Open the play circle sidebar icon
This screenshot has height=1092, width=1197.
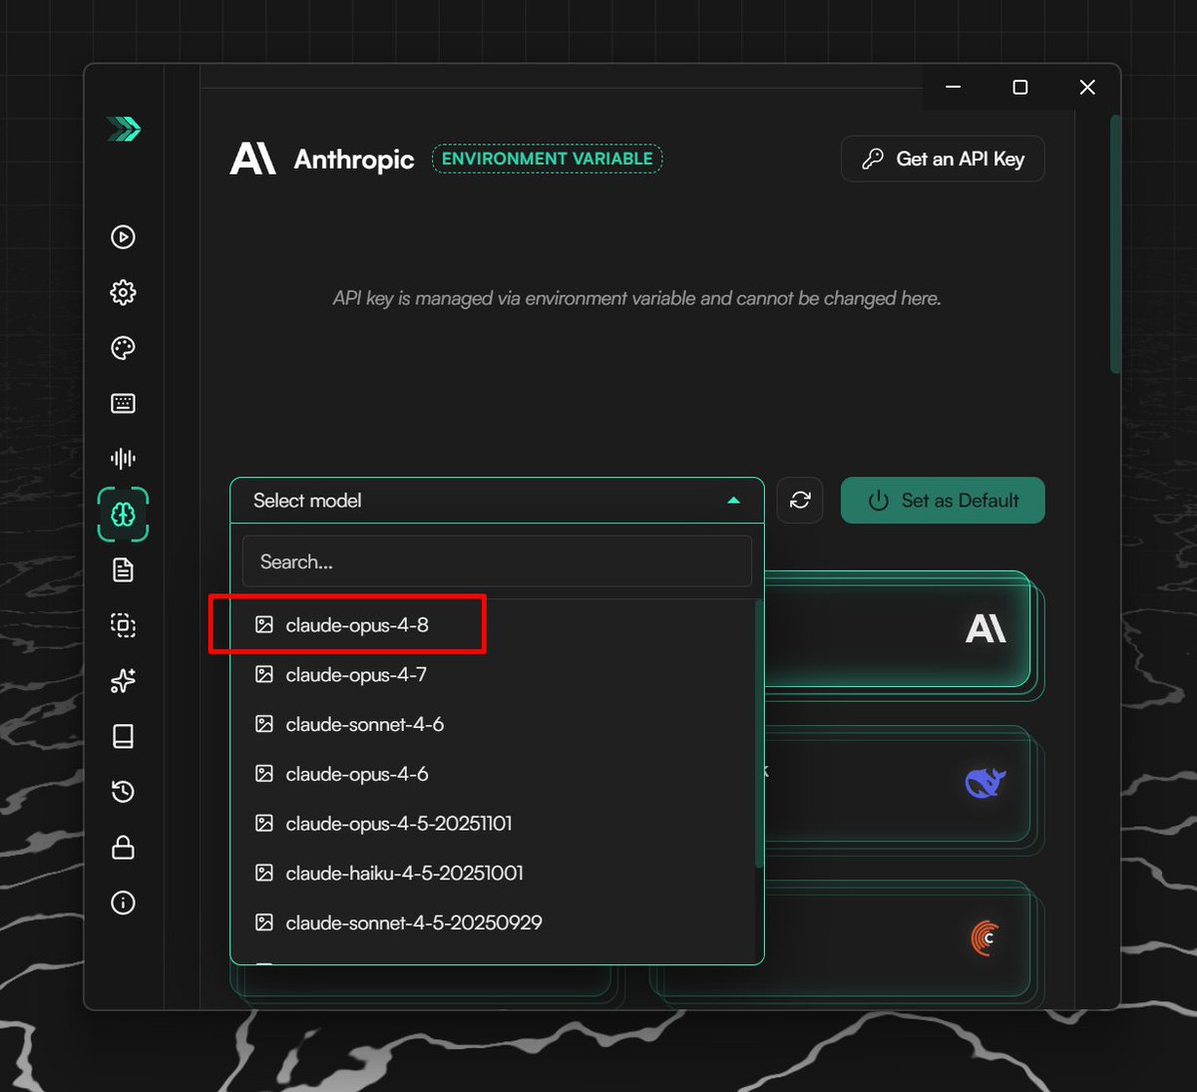(123, 236)
